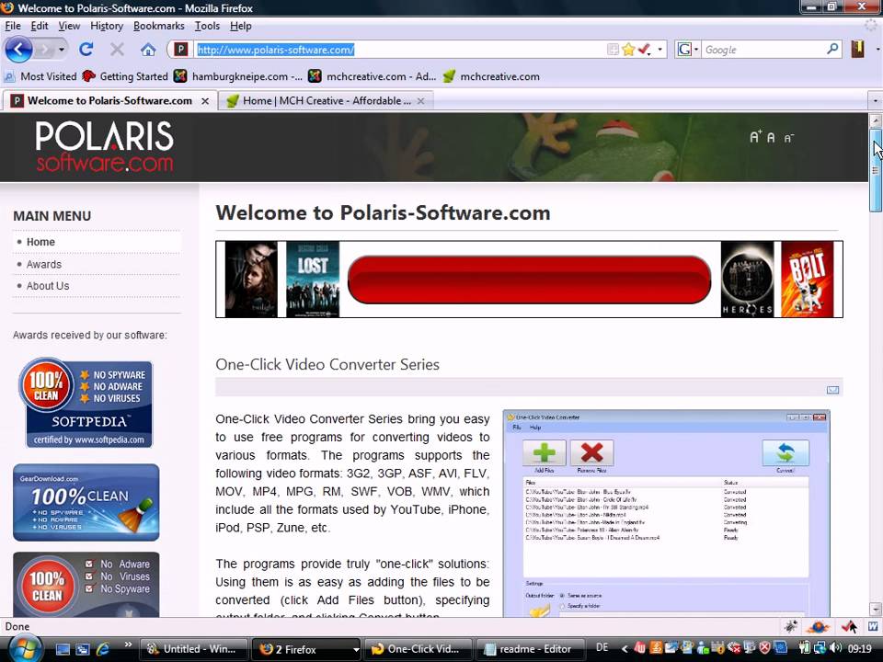The image size is (883, 662).
Task: Click the Softpedia 100% Clean award badge
Action: (x=86, y=403)
